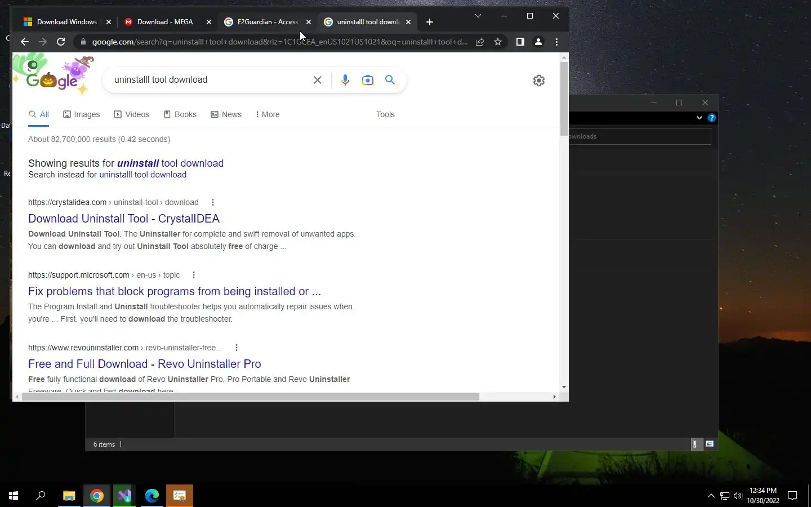Click the Google search text field
The image size is (811, 507).
pos(208,80)
